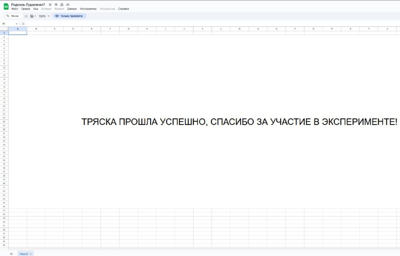Click the filter views icon in the toolbar
The height and width of the screenshot is (256, 400).
[32, 16]
